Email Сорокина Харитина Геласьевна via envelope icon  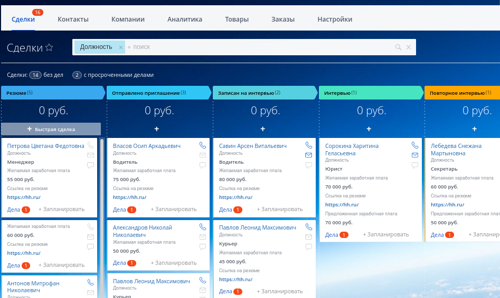(415, 155)
